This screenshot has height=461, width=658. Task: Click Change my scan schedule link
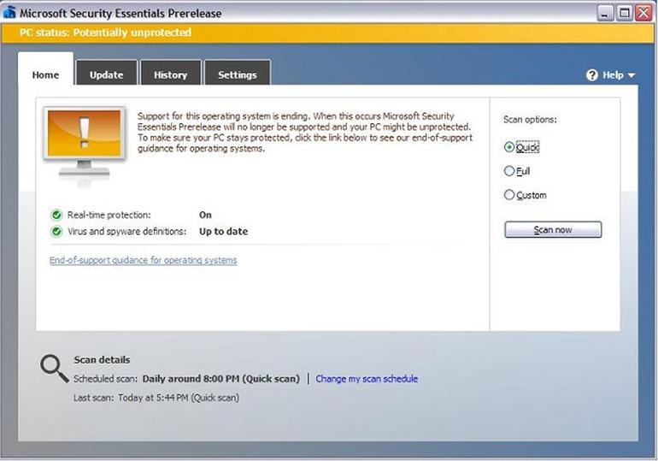pos(367,379)
